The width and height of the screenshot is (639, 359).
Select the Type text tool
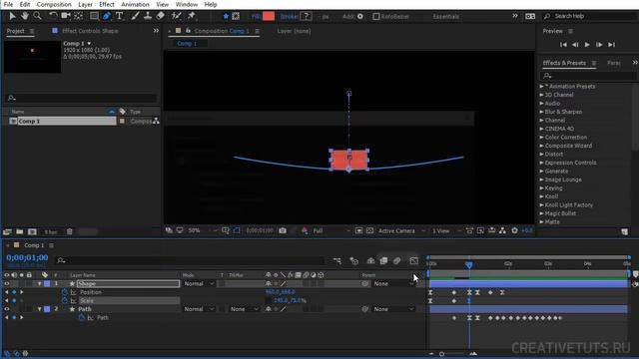[120, 16]
